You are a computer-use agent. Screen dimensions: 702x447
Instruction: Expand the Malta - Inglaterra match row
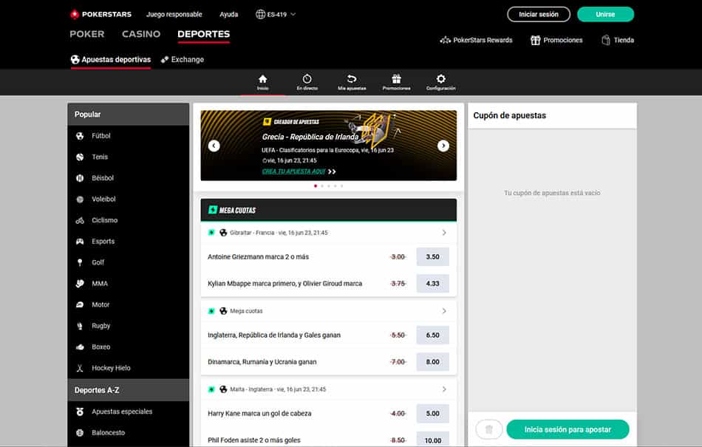point(329,389)
